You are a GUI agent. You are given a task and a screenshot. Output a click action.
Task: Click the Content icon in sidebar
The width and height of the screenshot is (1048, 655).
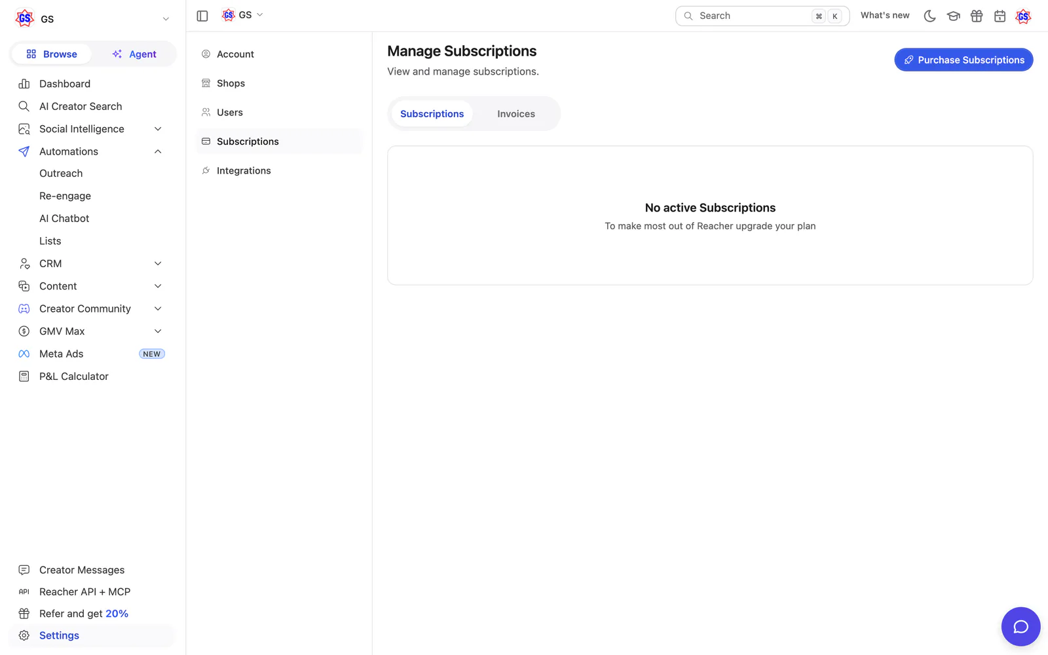pos(24,286)
